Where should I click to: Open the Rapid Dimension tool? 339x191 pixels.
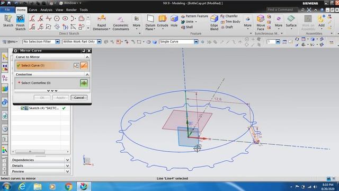[101, 22]
